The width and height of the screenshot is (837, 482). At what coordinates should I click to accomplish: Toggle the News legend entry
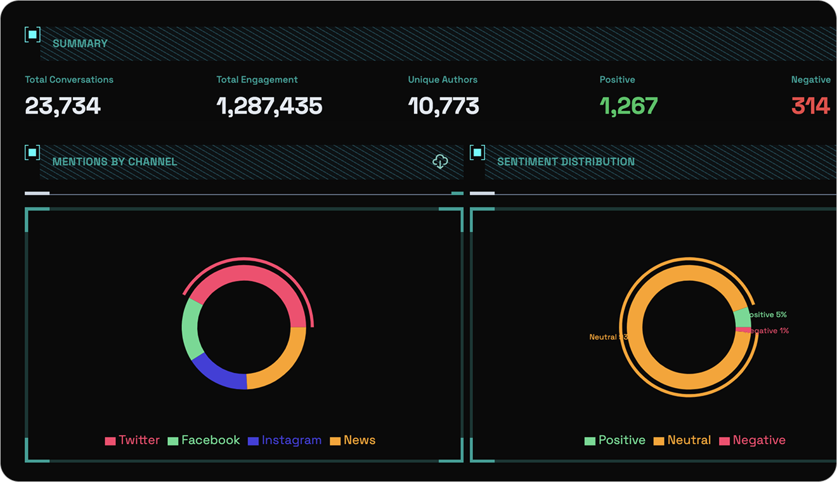click(353, 440)
